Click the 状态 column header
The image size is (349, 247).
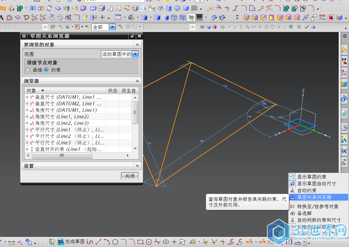coord(113,90)
